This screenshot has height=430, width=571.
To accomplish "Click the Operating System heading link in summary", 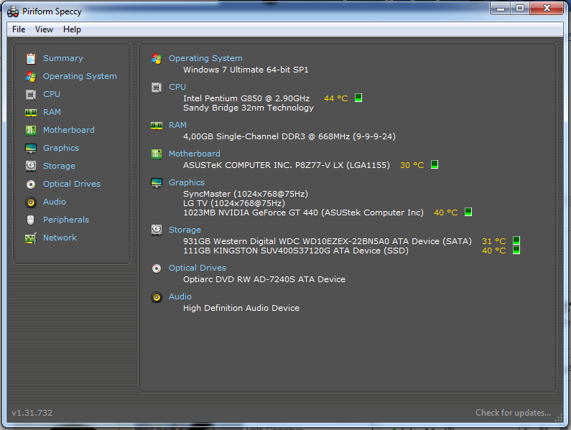I will tap(205, 58).
